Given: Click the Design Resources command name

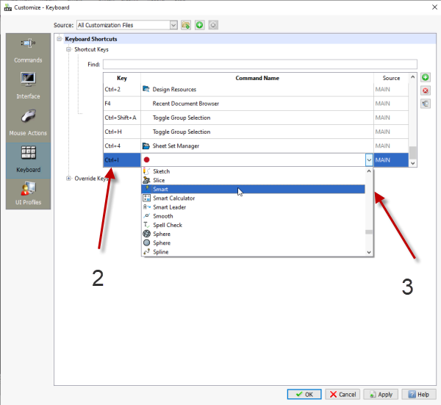Looking at the screenshot, I should click(174, 90).
